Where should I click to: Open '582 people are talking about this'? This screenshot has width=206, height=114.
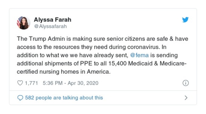click(64, 98)
